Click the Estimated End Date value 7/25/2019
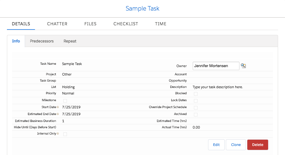The height and width of the screenshot is (155, 285). click(71, 114)
